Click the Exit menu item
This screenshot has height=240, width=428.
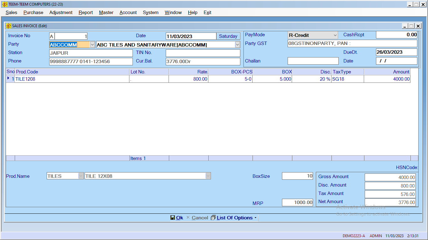pos(207,12)
